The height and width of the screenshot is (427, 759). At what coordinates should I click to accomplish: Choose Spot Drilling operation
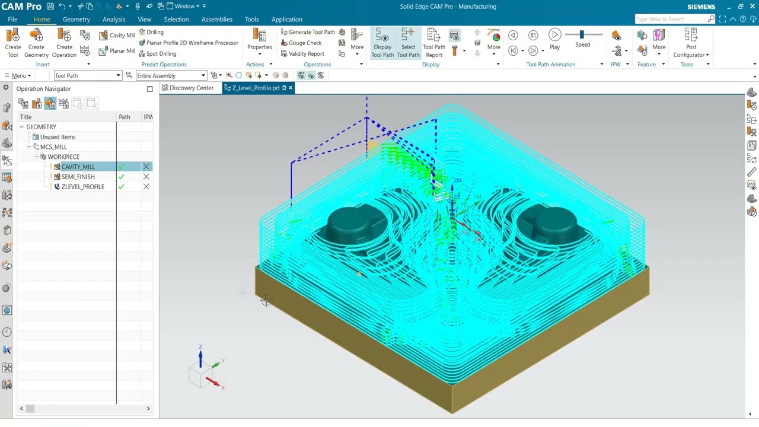[x=157, y=53]
